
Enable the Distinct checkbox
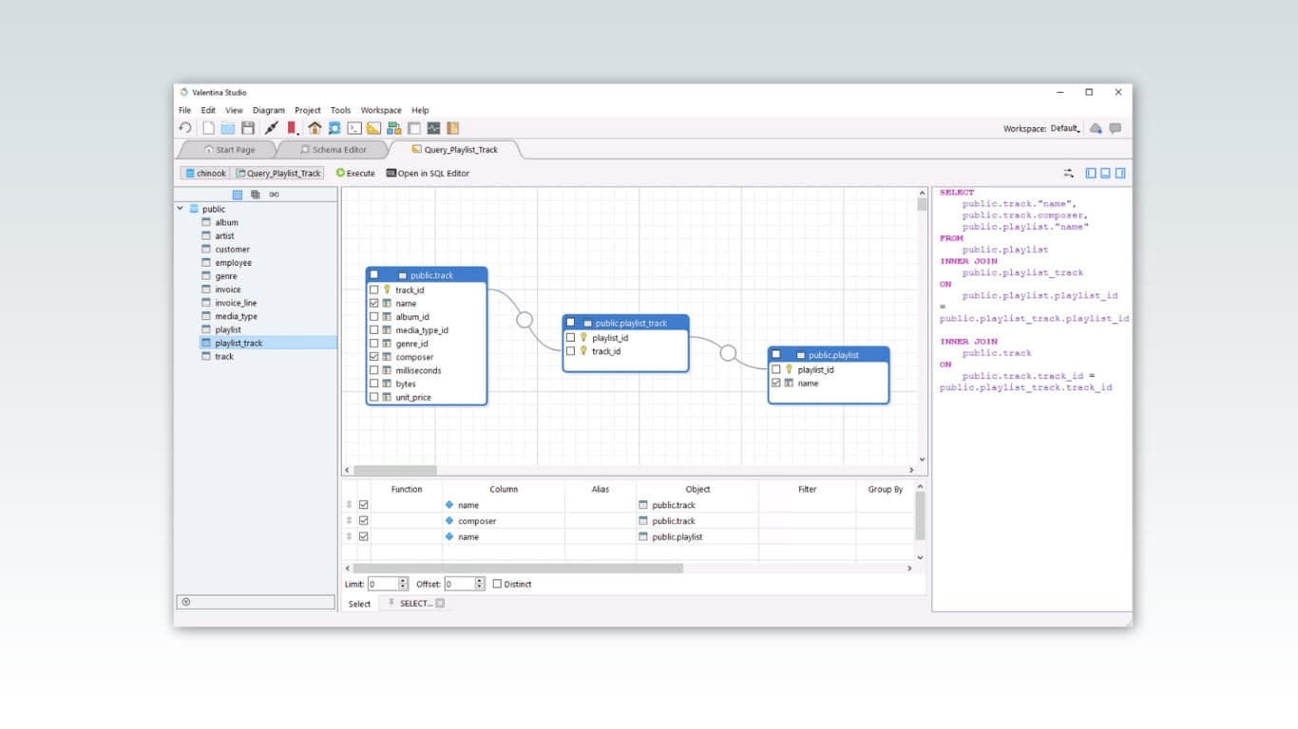[x=498, y=585]
